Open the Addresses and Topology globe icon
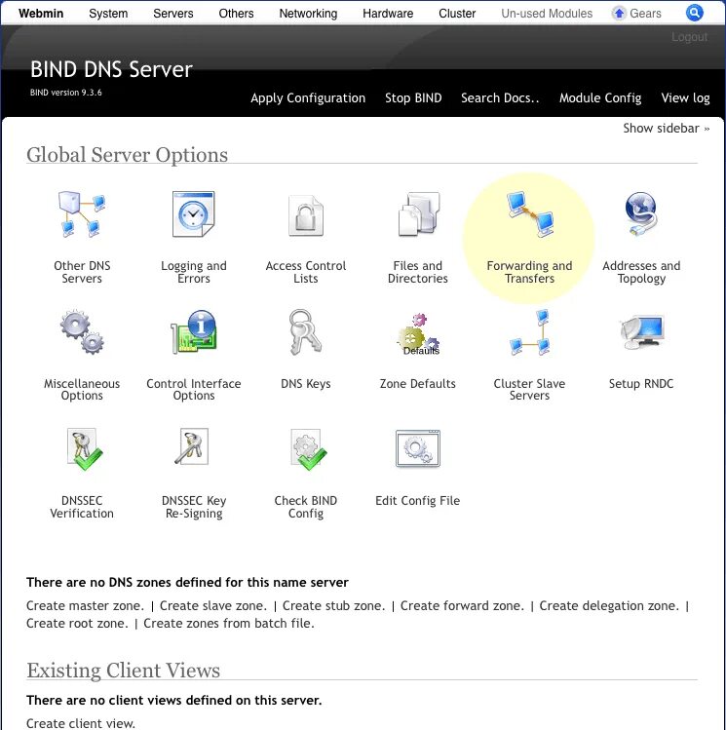Screen dimensions: 726x730 click(x=641, y=214)
